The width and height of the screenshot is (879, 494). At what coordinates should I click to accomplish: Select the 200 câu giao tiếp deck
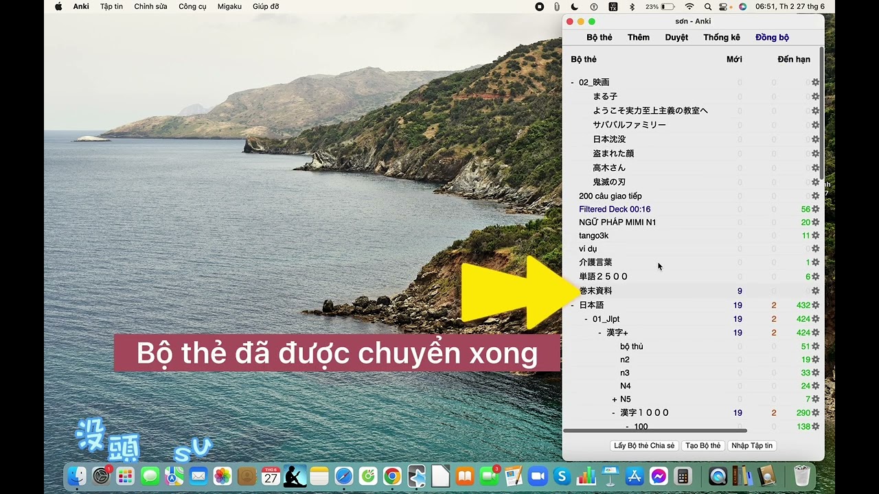tap(610, 196)
